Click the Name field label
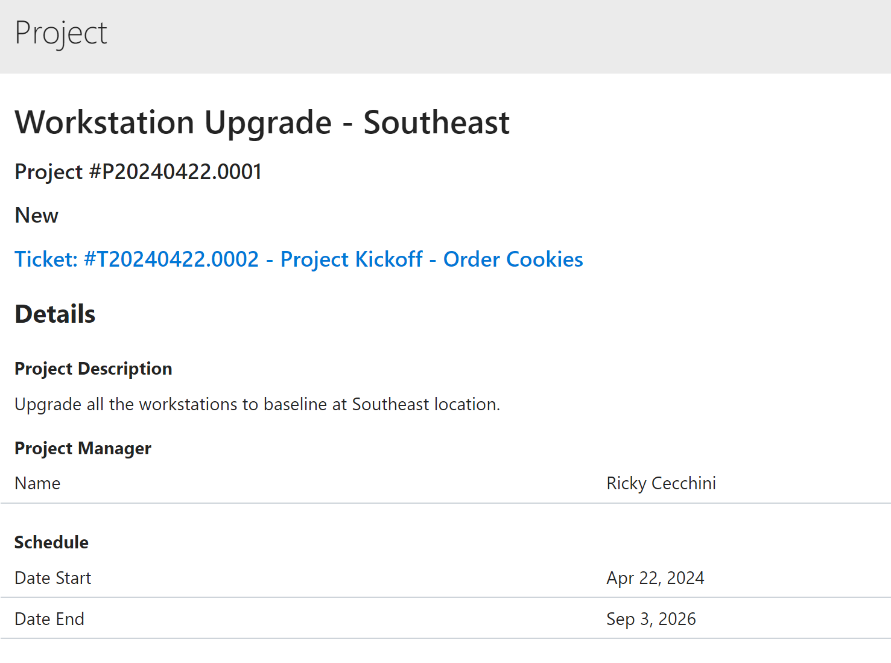 click(x=37, y=483)
